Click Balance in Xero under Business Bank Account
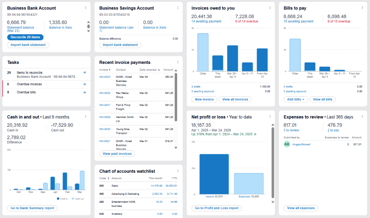 pyautogui.click(x=61, y=27)
